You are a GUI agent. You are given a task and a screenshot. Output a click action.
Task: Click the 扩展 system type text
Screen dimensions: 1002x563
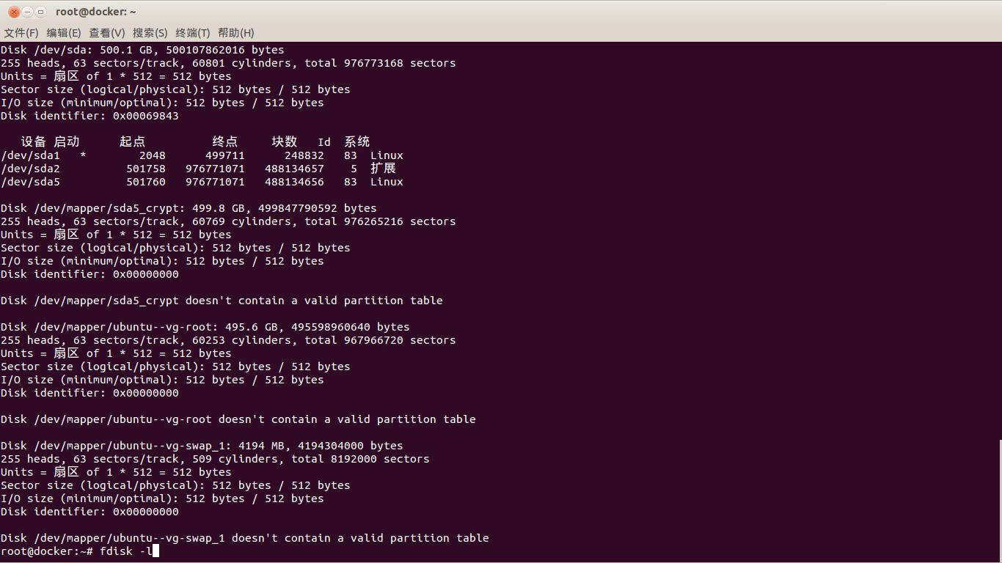384,169
